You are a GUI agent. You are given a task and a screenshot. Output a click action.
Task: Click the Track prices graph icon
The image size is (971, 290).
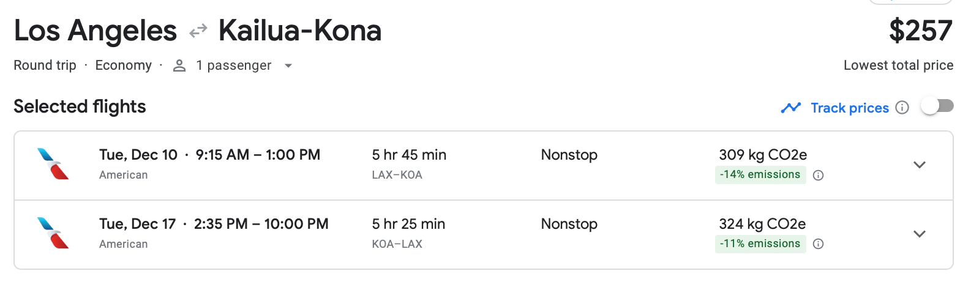(791, 108)
